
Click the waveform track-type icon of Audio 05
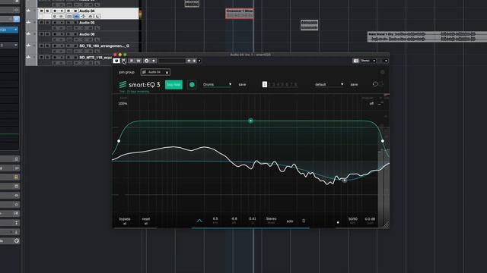pyautogui.click(x=29, y=22)
